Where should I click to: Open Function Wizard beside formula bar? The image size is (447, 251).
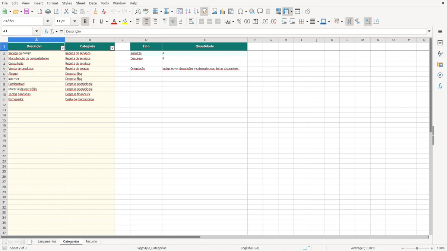click(x=46, y=32)
